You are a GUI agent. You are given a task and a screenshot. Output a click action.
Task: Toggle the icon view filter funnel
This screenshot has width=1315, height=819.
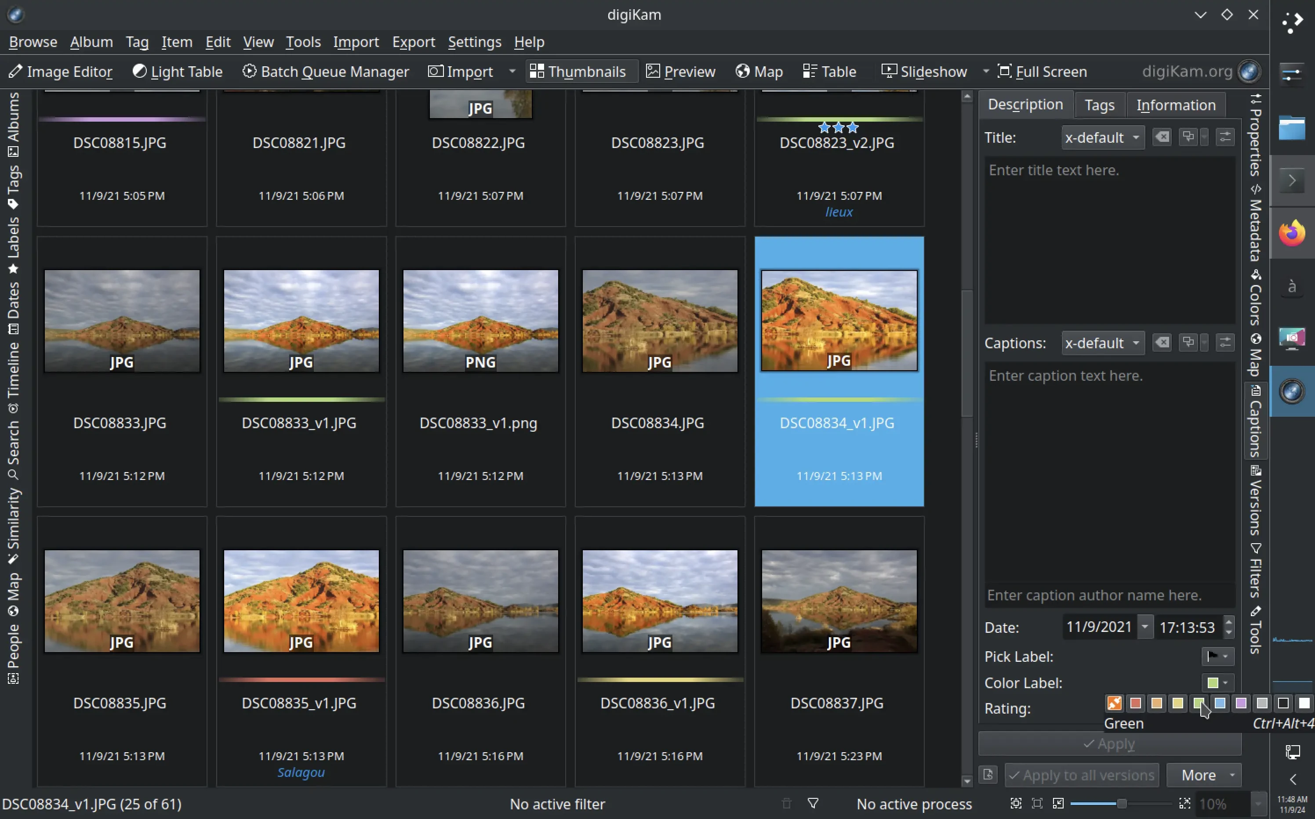click(813, 804)
